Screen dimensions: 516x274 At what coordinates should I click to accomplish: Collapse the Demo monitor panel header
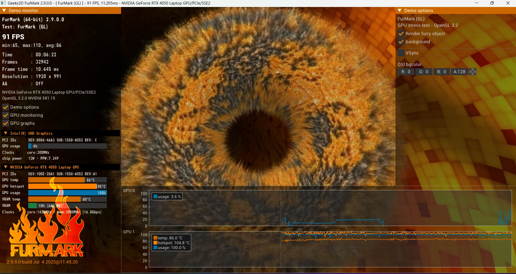(x=4, y=11)
